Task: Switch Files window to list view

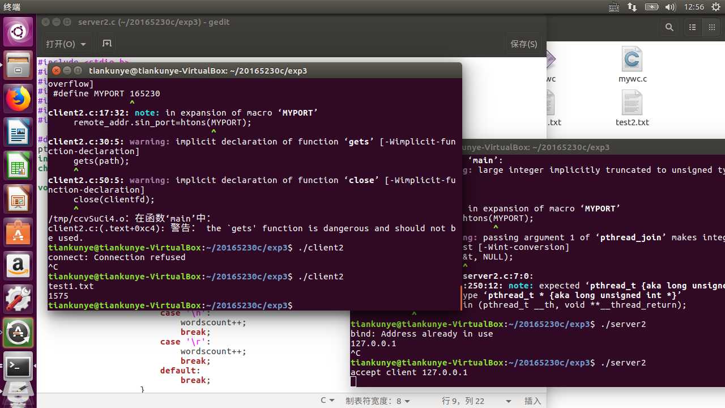Action: (x=693, y=27)
